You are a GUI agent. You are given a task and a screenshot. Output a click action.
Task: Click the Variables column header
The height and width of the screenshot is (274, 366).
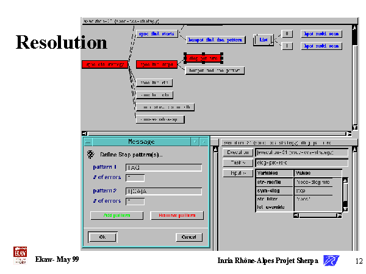(274, 174)
